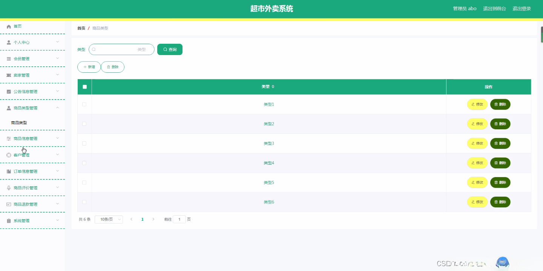Click 删除 for row 类型4

pyautogui.click(x=500, y=163)
